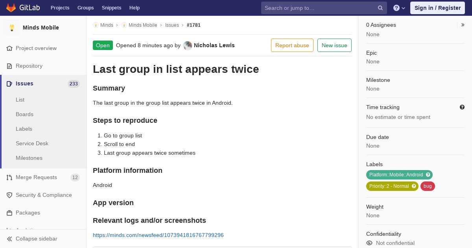Open the Snippets menu item

click(x=111, y=8)
